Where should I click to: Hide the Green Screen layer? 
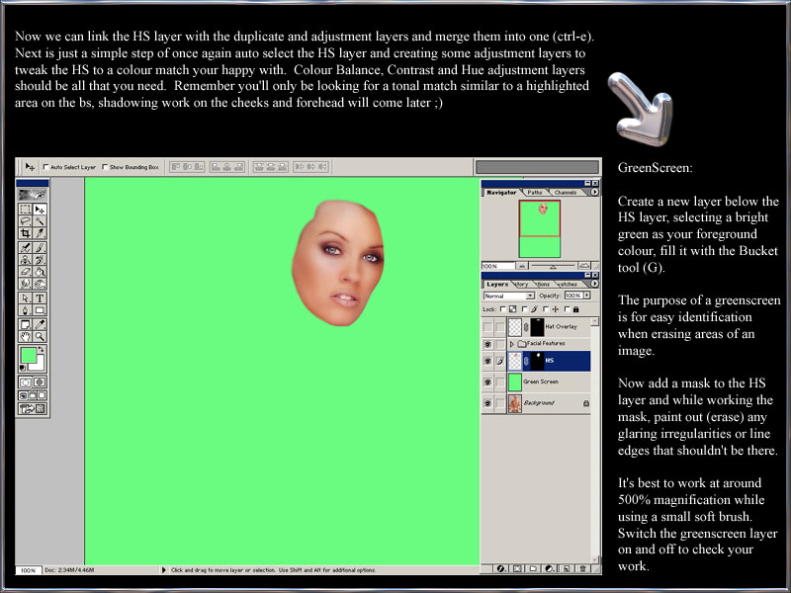(487, 381)
